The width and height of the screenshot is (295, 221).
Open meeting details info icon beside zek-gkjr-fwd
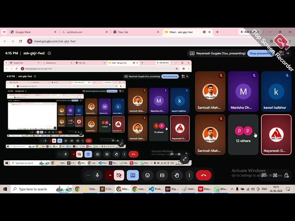click(x=49, y=53)
